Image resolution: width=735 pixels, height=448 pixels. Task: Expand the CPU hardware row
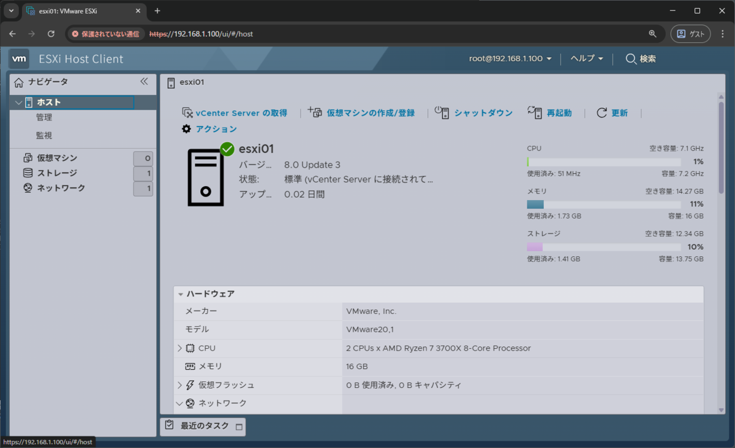pyautogui.click(x=179, y=348)
